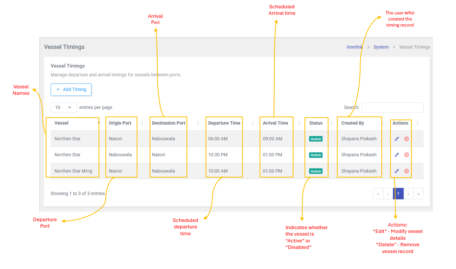Sort by Arrival Time column header
Viewport: 456px width, 269px height.
275,123
